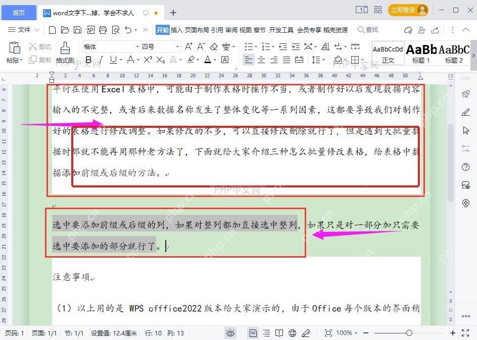Image resolution: width=477 pixels, height=340 pixels.
Task: Switch to the 审阅 (Review) tab
Action: 231,30
